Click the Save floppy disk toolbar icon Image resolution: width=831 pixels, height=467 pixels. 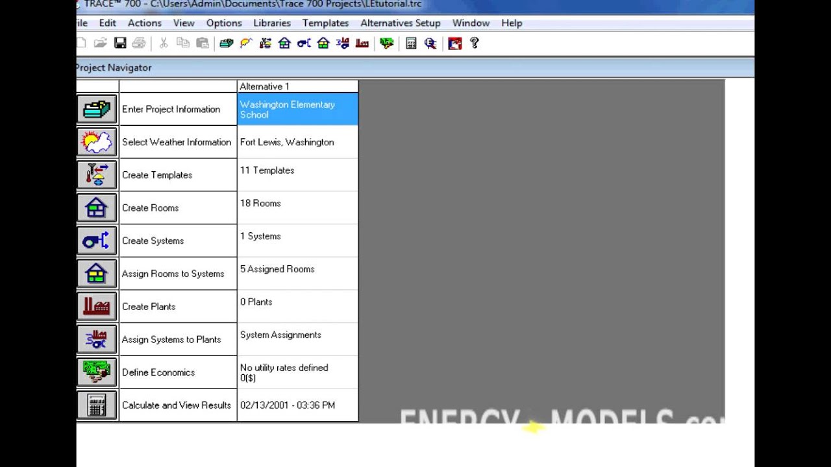[x=120, y=43]
